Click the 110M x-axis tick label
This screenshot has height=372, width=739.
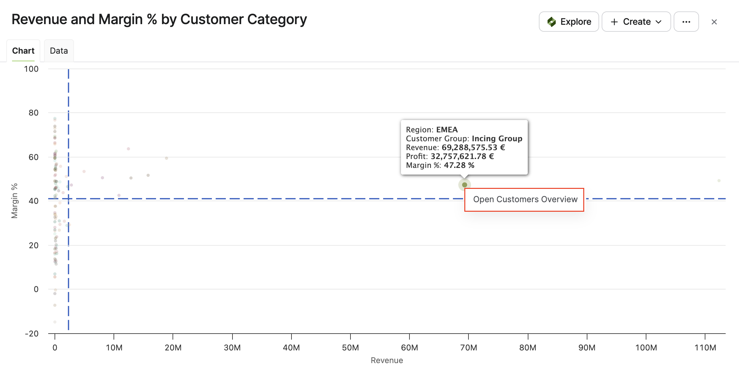pos(705,348)
